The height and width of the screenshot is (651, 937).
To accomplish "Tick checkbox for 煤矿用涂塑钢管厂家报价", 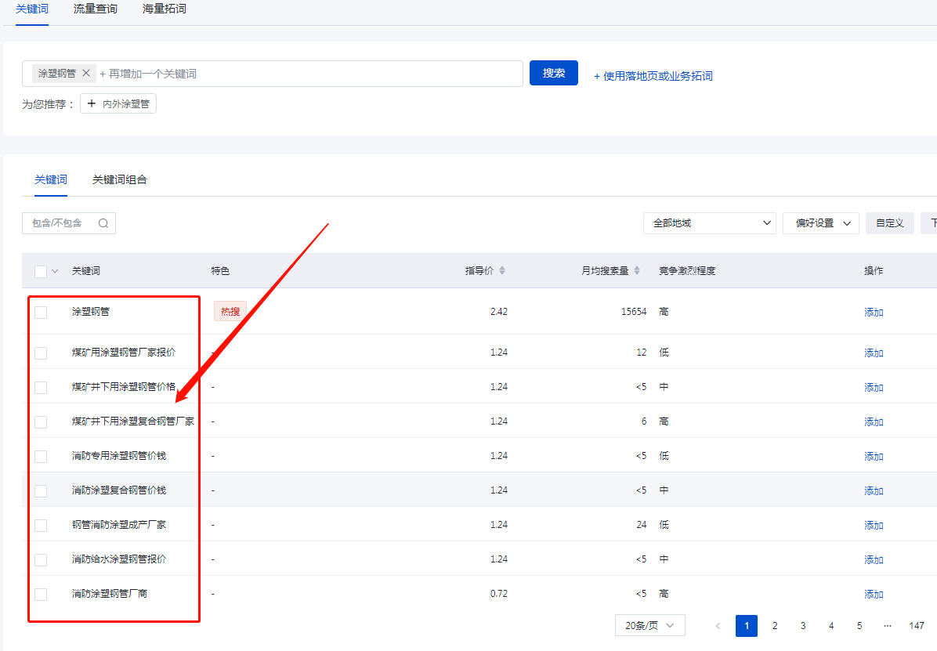I will click(41, 353).
